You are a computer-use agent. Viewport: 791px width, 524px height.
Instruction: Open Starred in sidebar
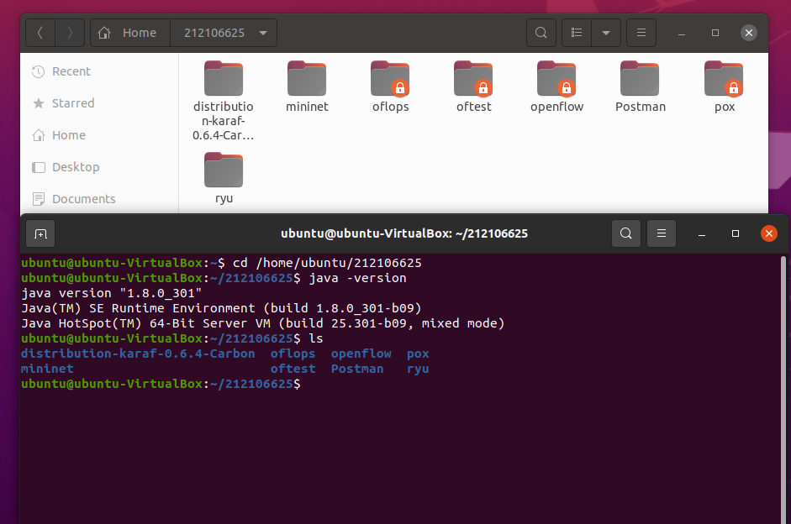[x=99, y=103]
